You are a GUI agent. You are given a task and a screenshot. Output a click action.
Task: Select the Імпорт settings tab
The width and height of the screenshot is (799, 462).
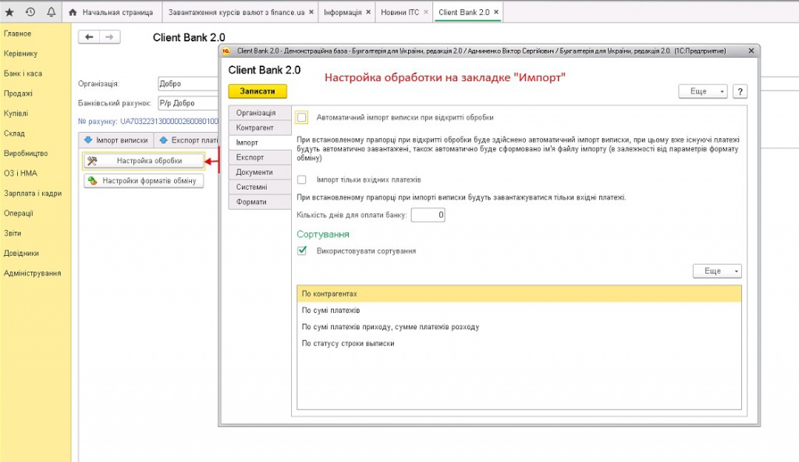tap(260, 142)
